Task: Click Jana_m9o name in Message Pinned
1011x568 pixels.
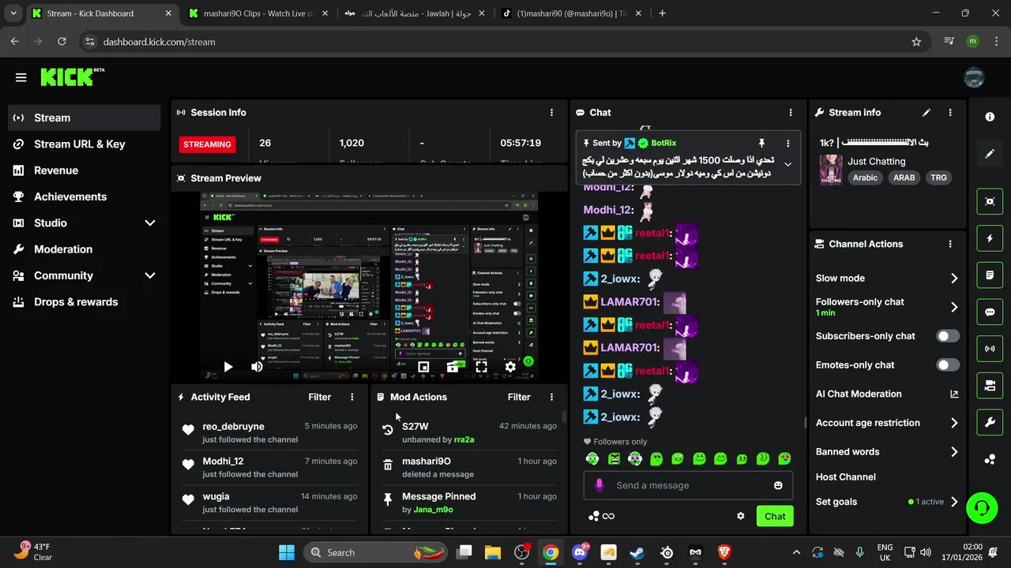Action: 433,510
